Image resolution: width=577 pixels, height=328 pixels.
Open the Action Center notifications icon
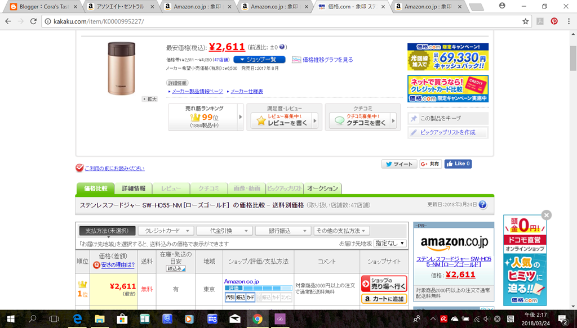click(563, 319)
